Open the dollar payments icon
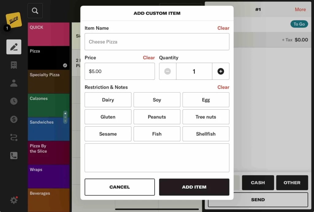 (14, 119)
